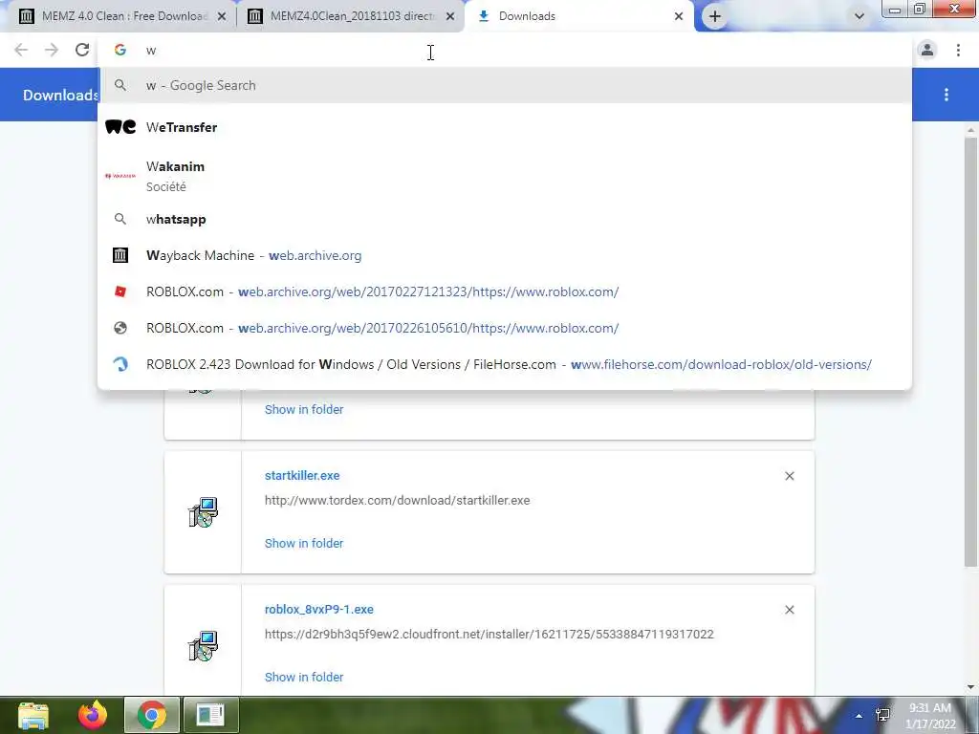Close the Downloads tab

(x=679, y=17)
